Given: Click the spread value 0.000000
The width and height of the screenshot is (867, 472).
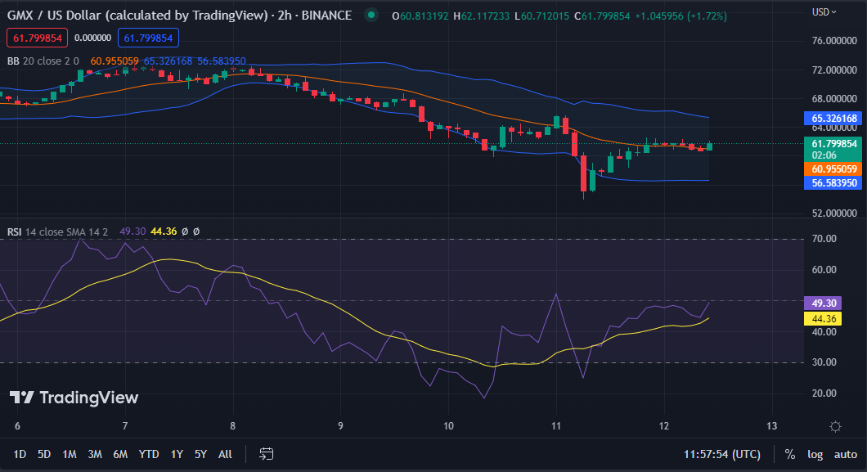Looking at the screenshot, I should [92, 38].
